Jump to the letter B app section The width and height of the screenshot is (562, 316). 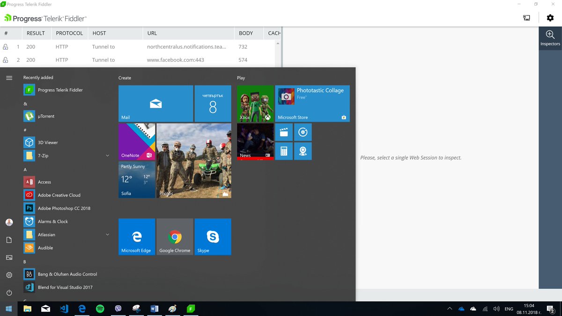pos(25,262)
